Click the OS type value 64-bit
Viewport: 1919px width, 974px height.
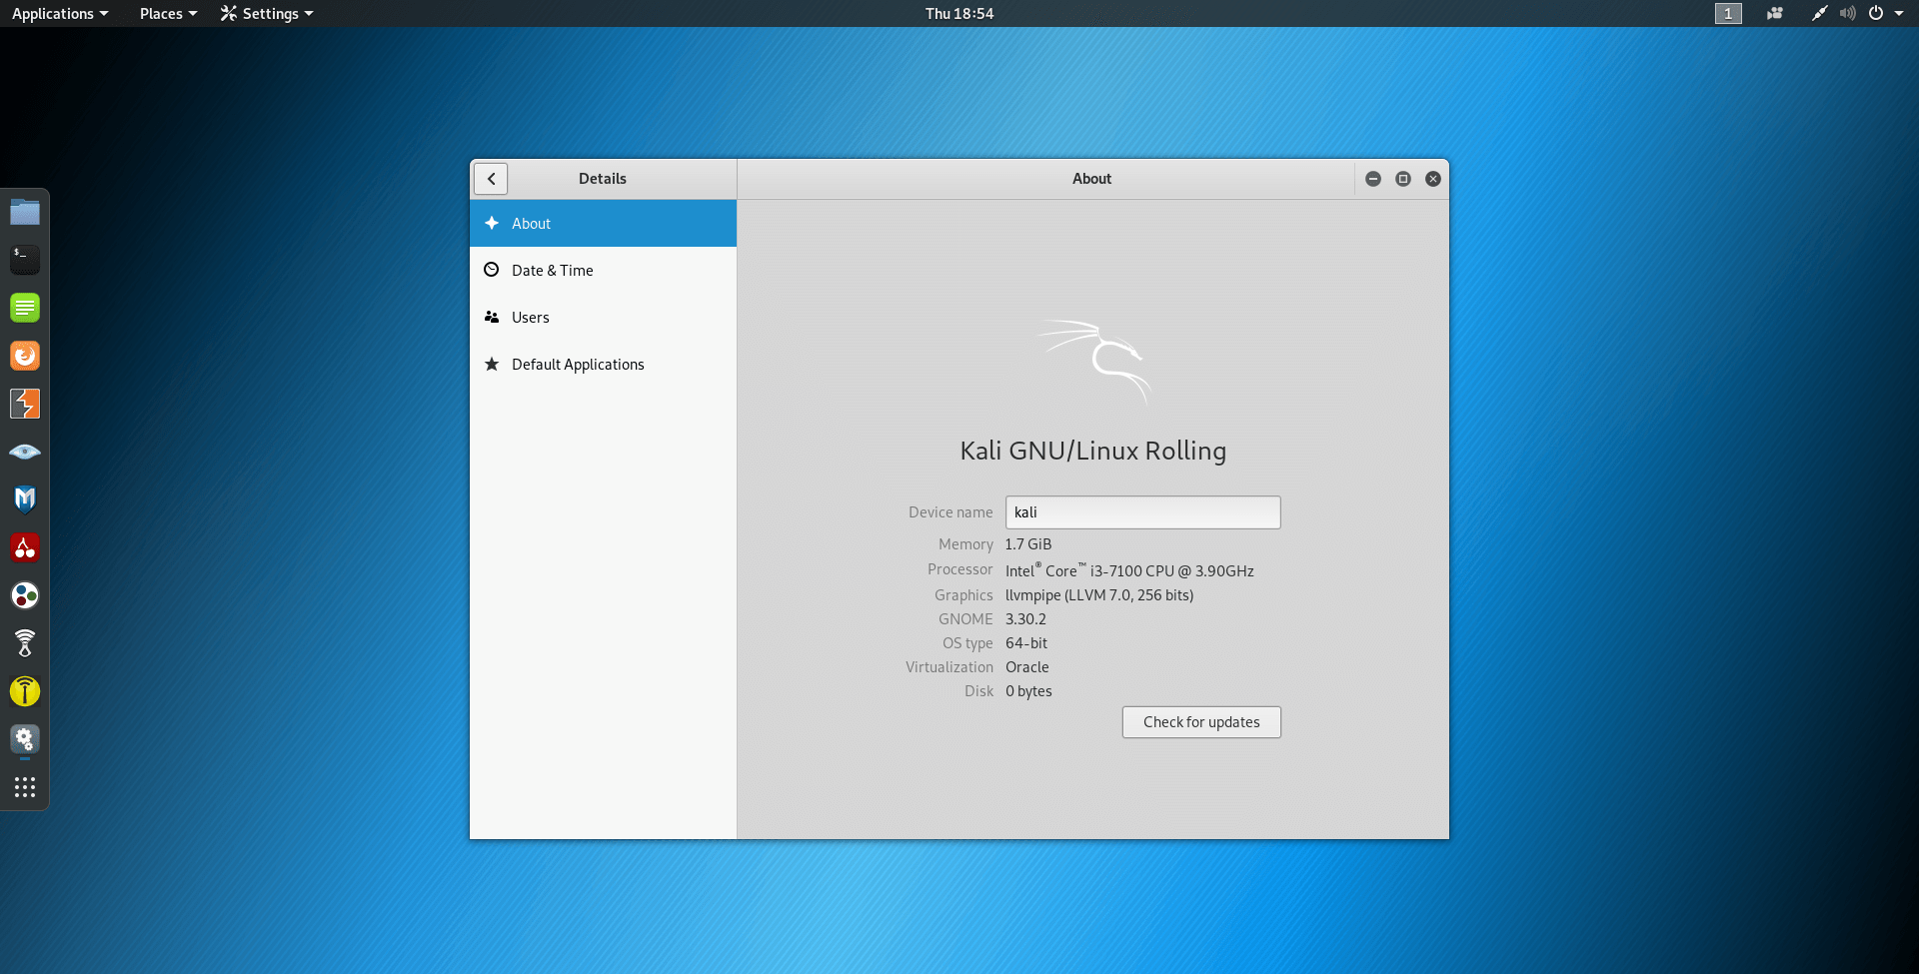pos(1026,643)
